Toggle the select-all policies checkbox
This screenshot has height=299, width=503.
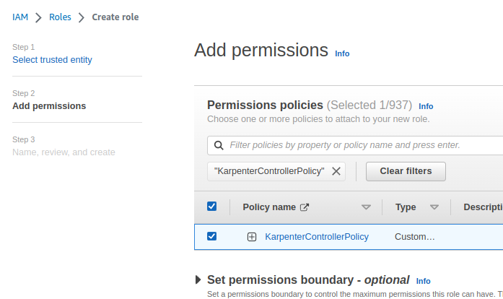pos(211,207)
